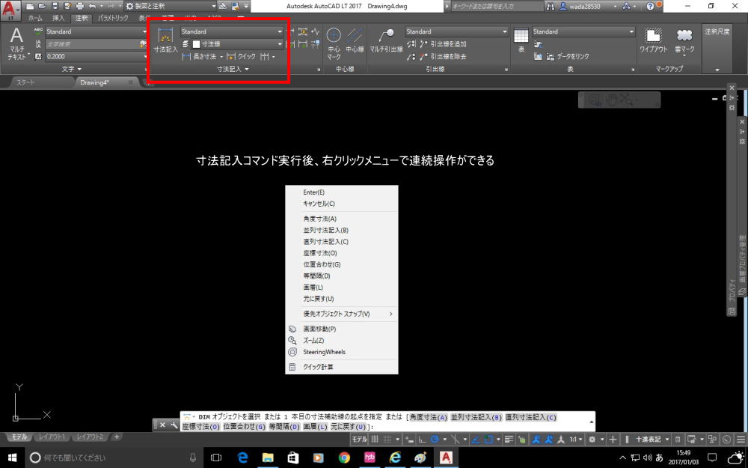
Task: Select the 寸法記入 dimension tool
Action: [x=165, y=40]
